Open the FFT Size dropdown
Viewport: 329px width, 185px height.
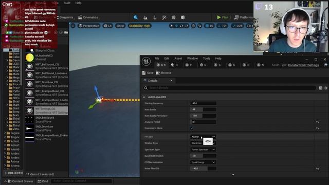[203, 137]
